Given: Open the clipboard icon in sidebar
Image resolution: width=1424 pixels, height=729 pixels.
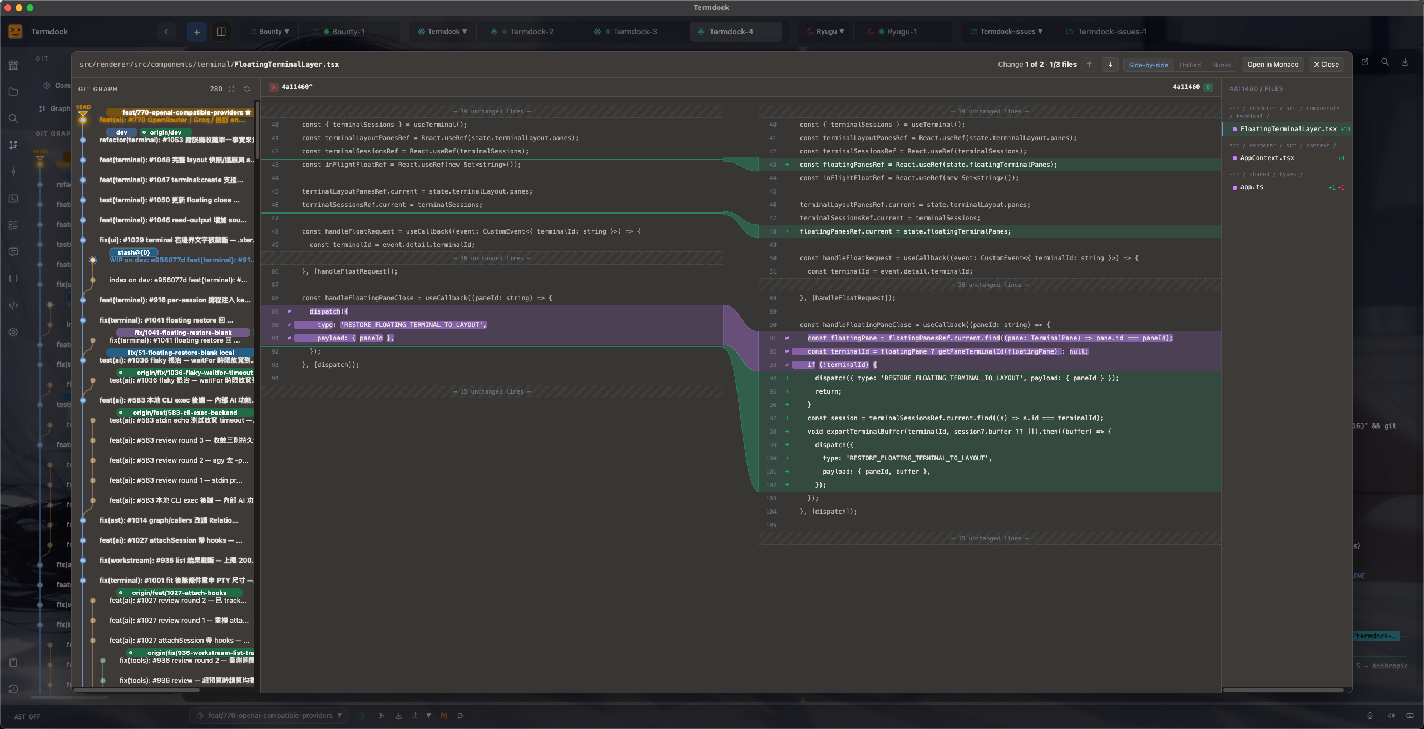Looking at the screenshot, I should [13, 662].
